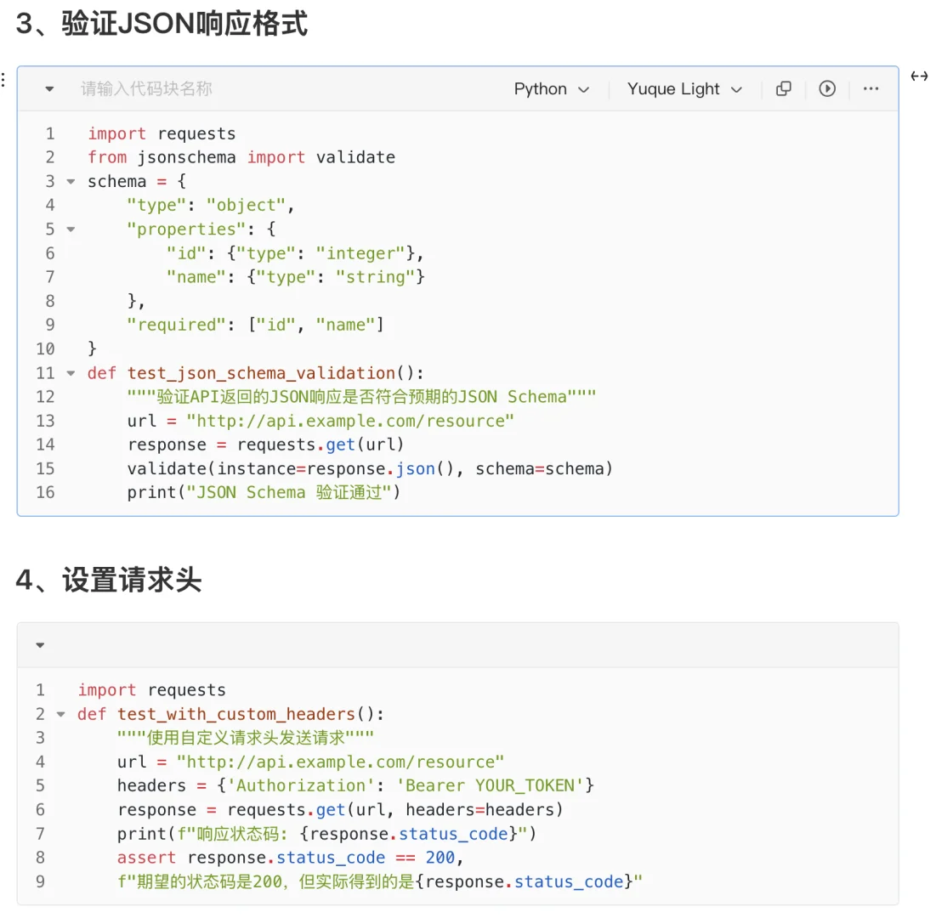Click the line '"type": "object",'
This screenshot has width=936, height=918.
pyautogui.click(x=211, y=206)
